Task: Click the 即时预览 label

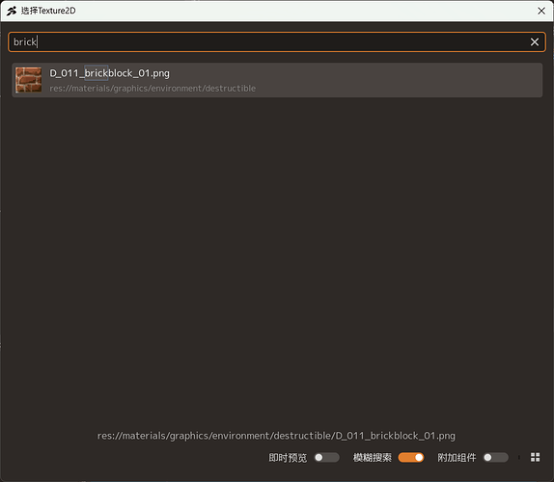Action: pyautogui.click(x=288, y=458)
